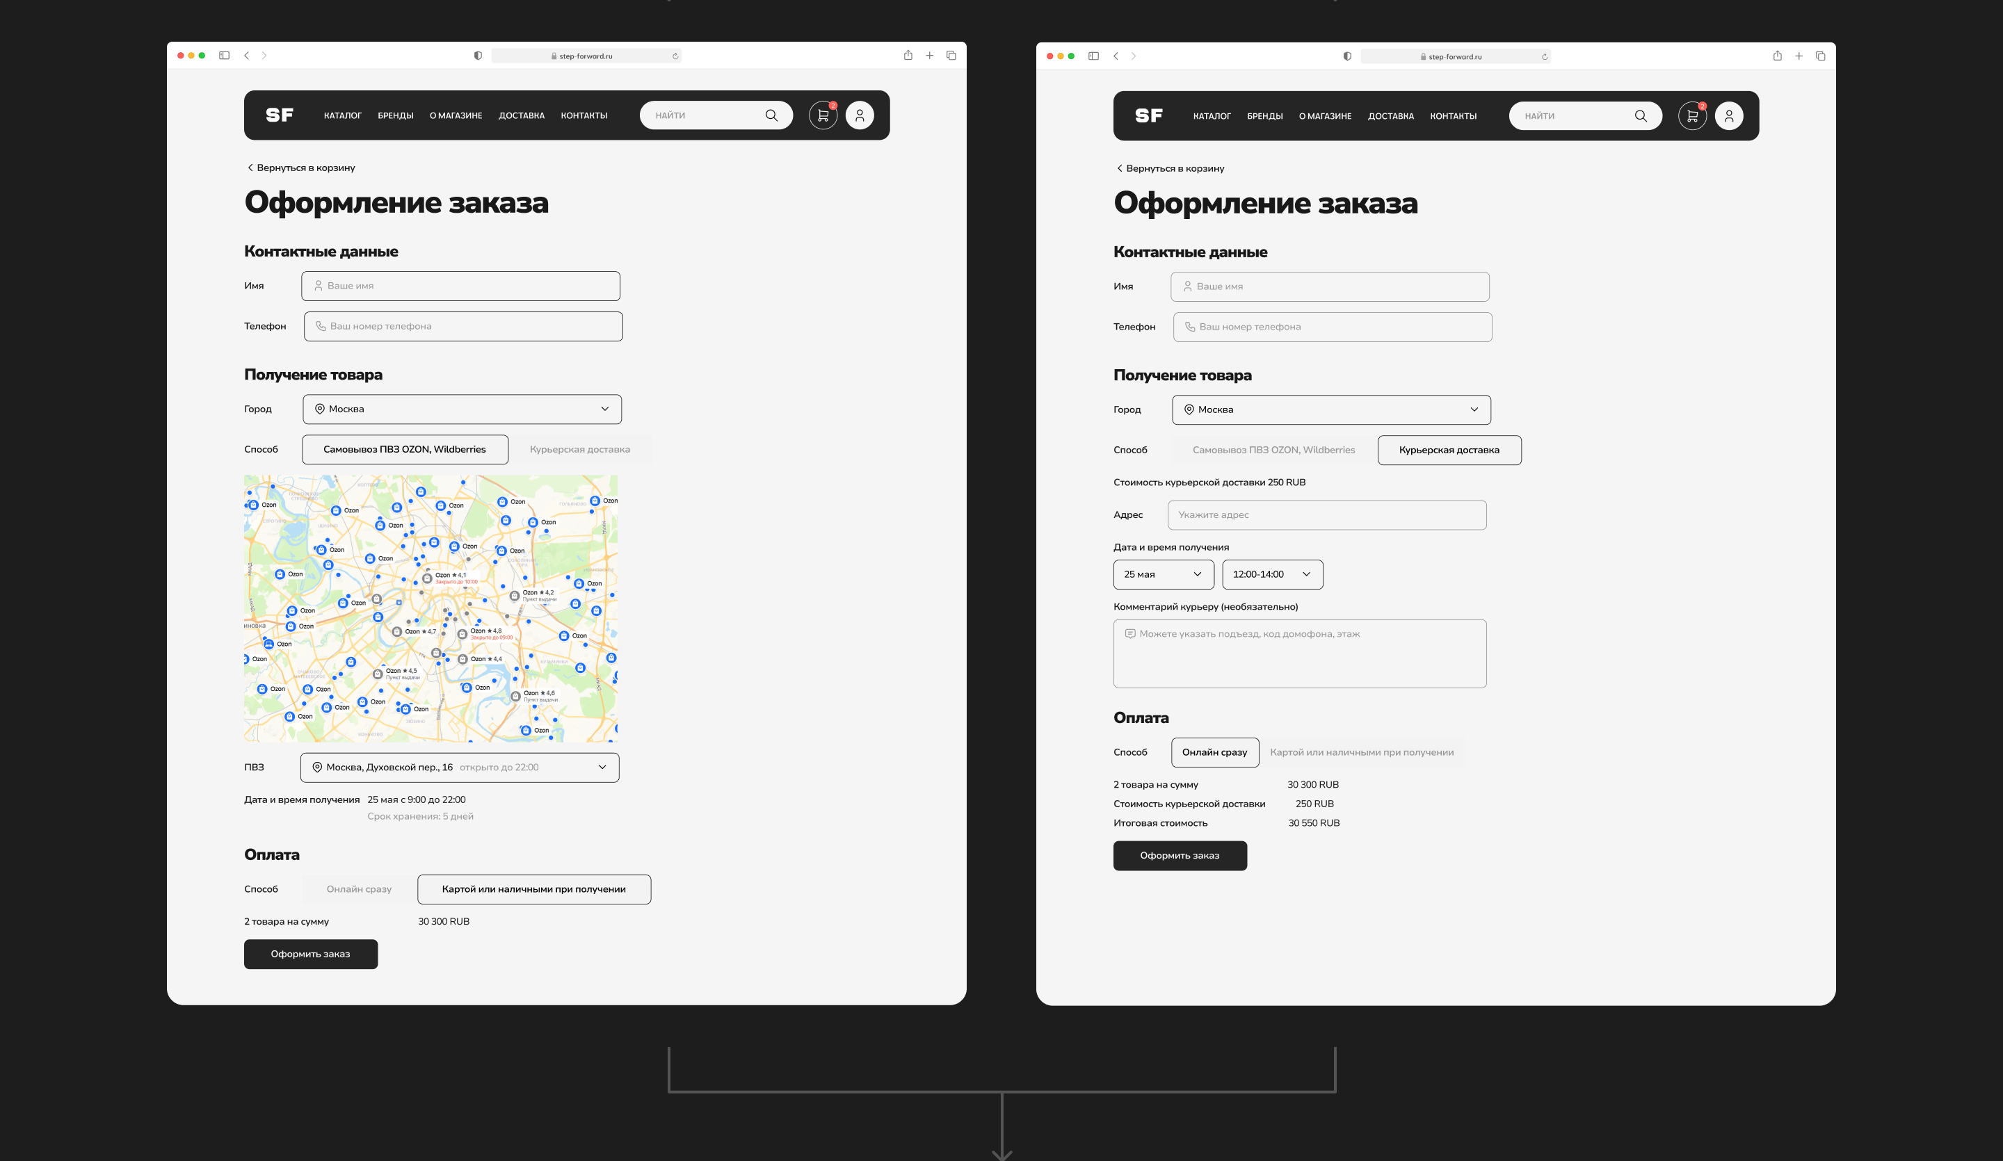The height and width of the screenshot is (1161, 2003).
Task: Click the Ozon 4,8 marker on map
Action: (x=462, y=634)
